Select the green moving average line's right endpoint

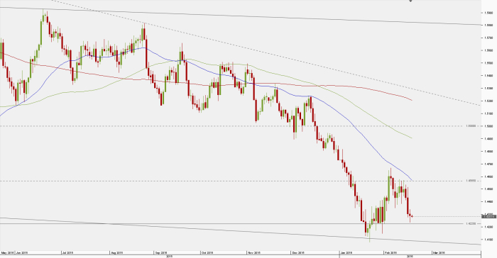pyautogui.click(x=412, y=138)
